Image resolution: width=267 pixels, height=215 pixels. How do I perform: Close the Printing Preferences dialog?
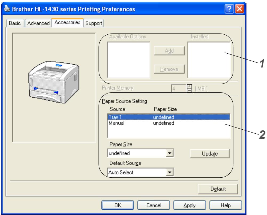click(240, 9)
